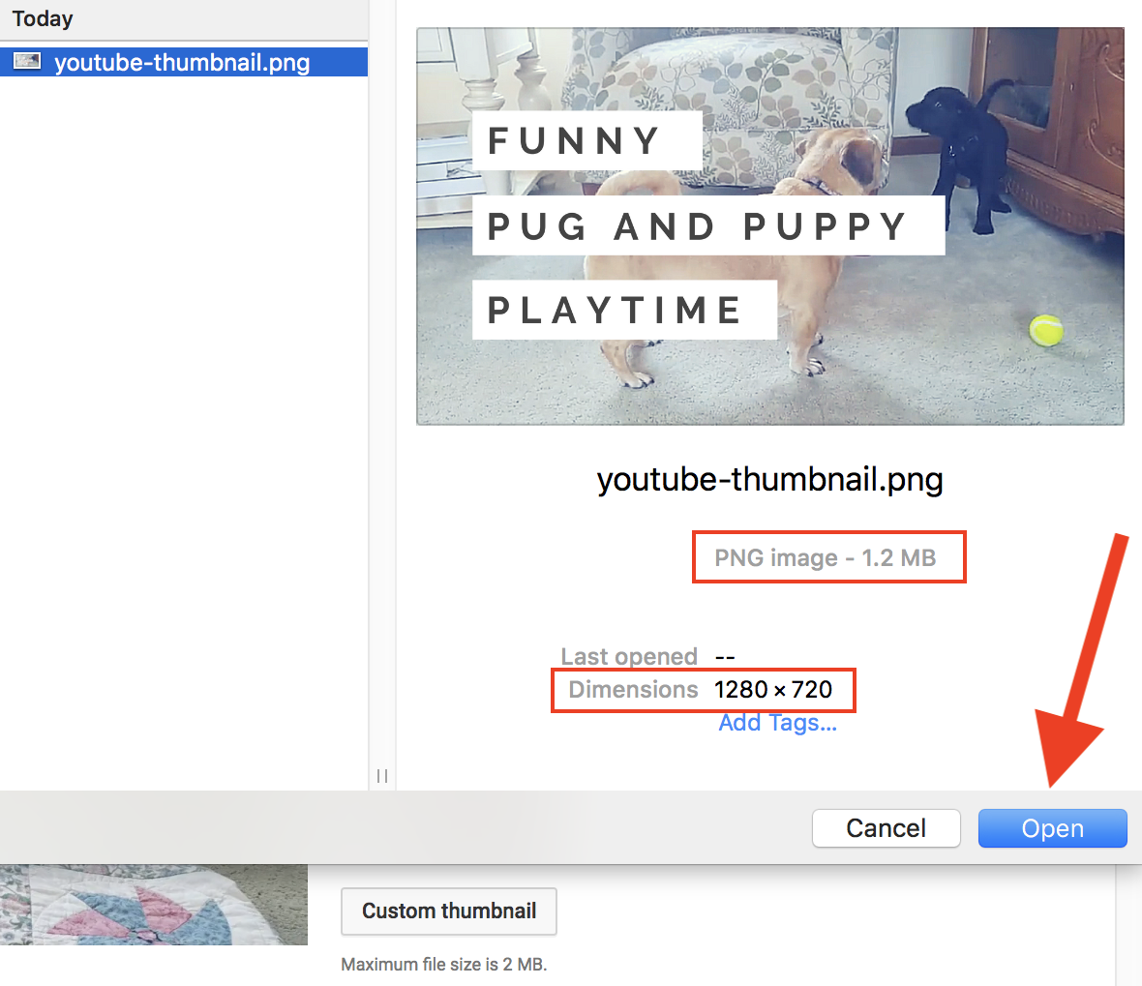This screenshot has height=986, width=1142.
Task: Click the Maximum file size 2 MB text
Action: pos(444,964)
